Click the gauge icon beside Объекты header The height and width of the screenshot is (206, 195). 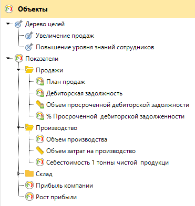(9, 9)
